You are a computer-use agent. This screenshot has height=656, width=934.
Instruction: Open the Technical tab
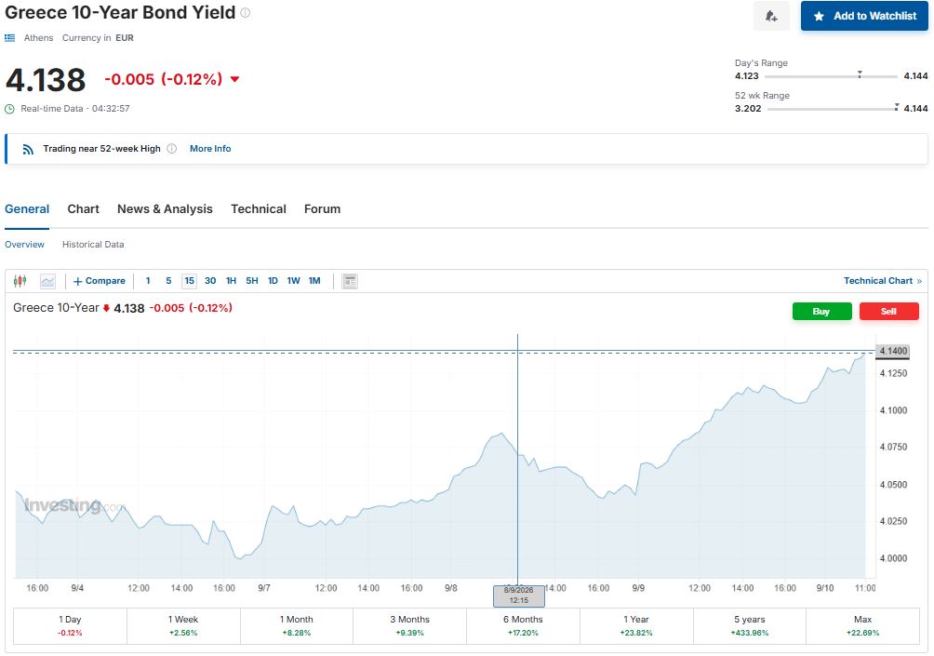(259, 209)
